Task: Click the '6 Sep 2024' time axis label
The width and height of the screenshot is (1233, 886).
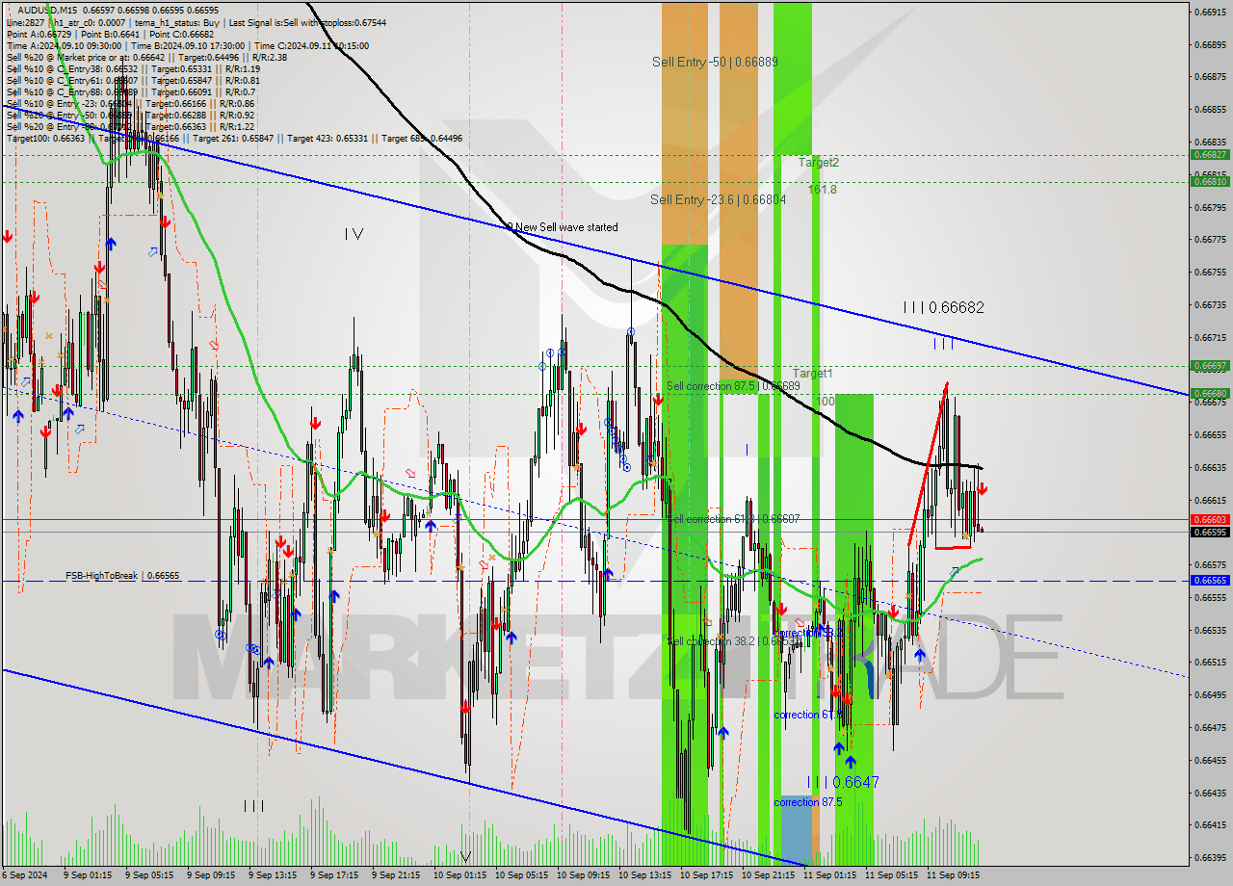Action: (24, 875)
